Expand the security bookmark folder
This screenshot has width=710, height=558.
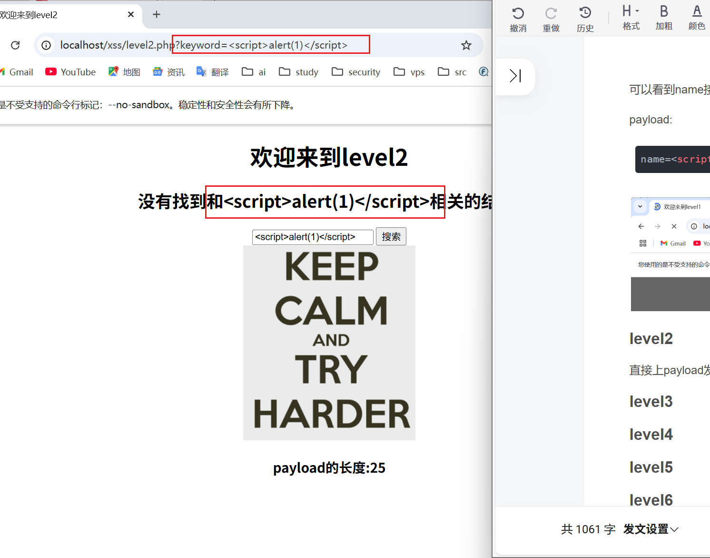point(356,72)
